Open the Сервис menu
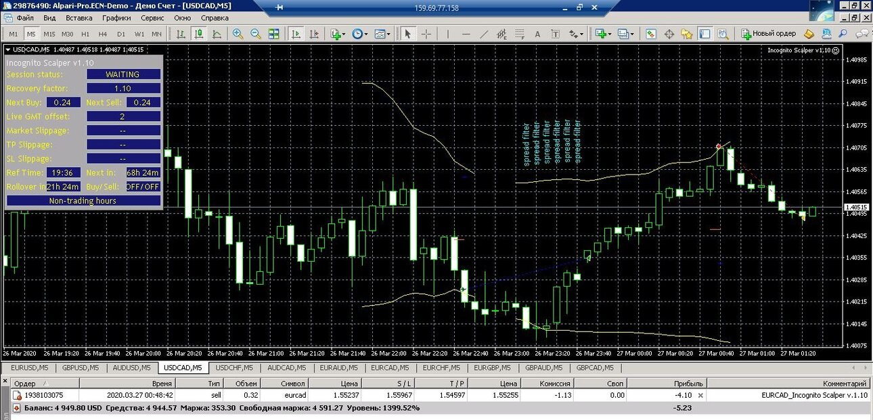This screenshot has height=420, width=873. click(x=152, y=18)
